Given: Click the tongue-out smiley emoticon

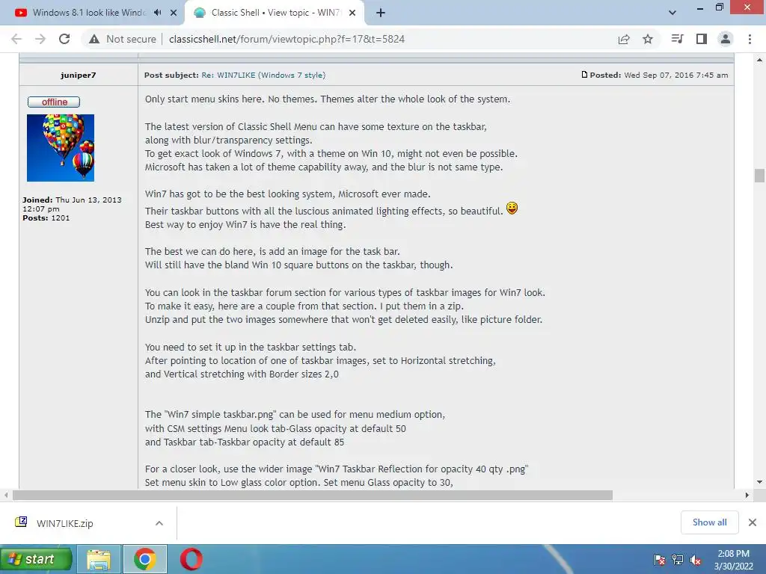Looking at the screenshot, I should pos(512,209).
